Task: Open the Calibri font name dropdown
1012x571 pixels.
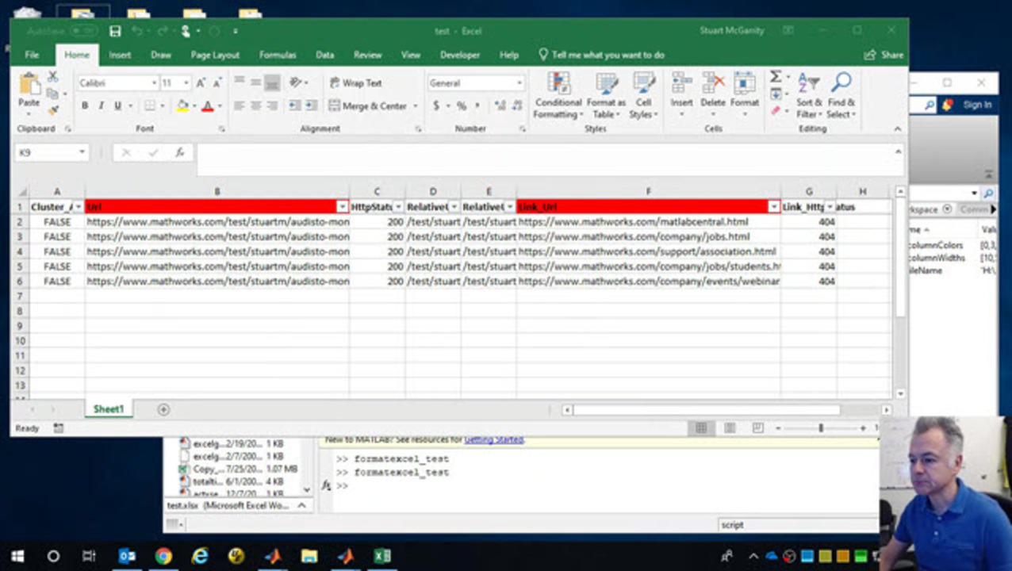Action: (154, 82)
